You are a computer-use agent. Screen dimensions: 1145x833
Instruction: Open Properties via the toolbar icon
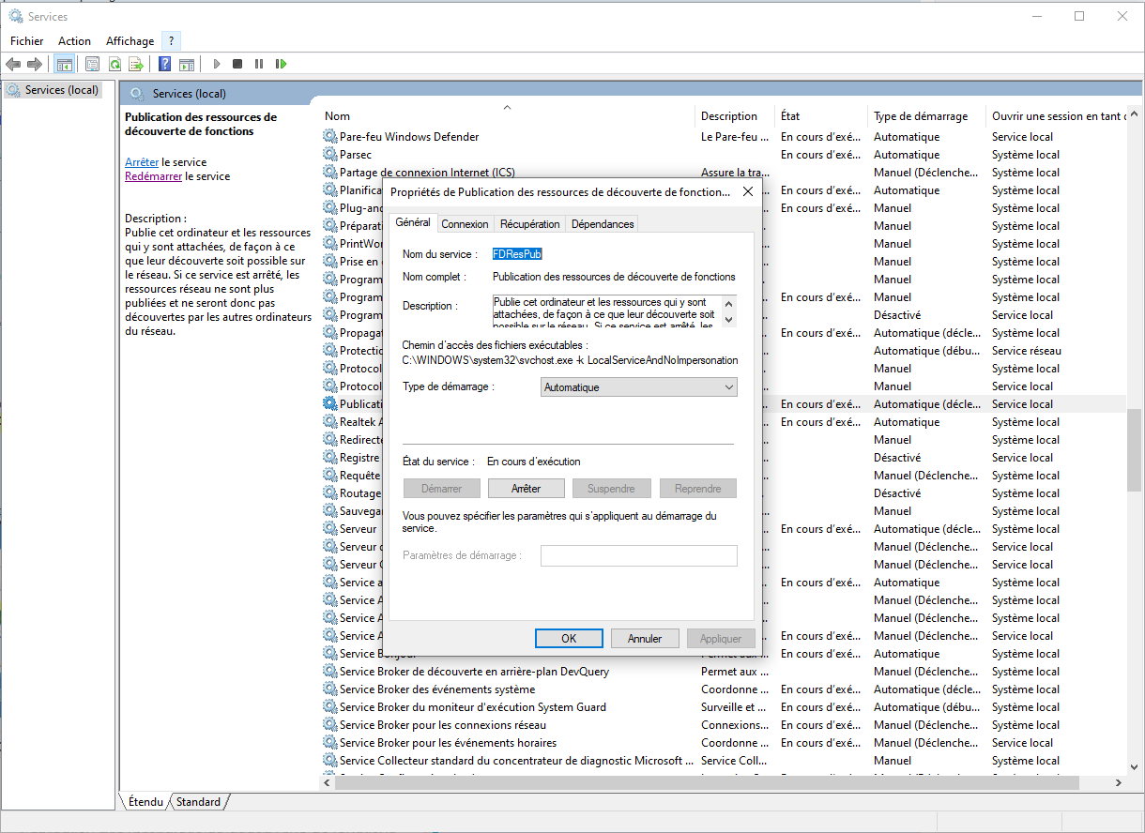[x=92, y=64]
